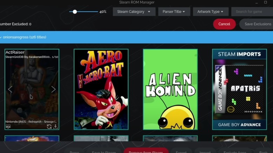Select the ActRaiser artwork card
The height and width of the screenshot is (153, 273).
point(32,89)
